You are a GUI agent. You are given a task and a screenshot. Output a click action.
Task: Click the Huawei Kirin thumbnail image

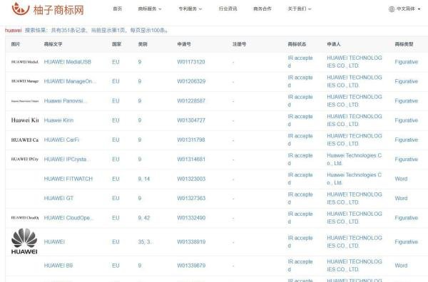pyautogui.click(x=25, y=120)
